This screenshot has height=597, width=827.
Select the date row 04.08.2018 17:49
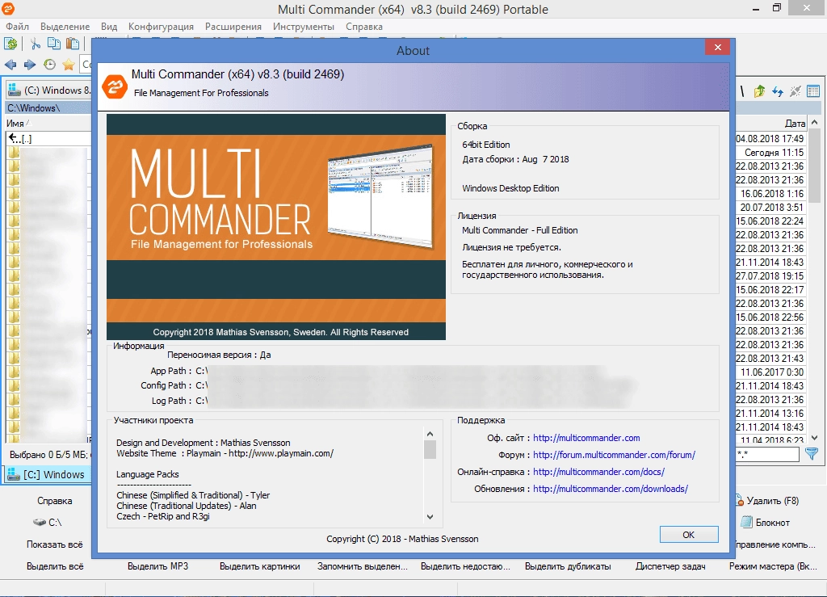(770, 139)
